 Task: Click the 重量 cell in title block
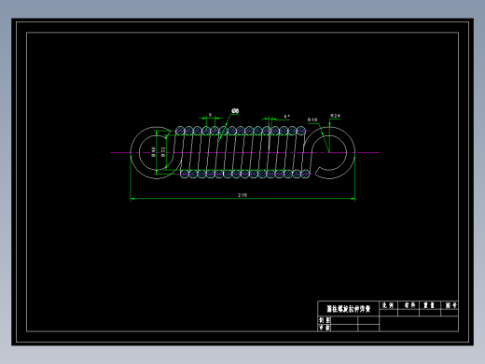[430, 305]
